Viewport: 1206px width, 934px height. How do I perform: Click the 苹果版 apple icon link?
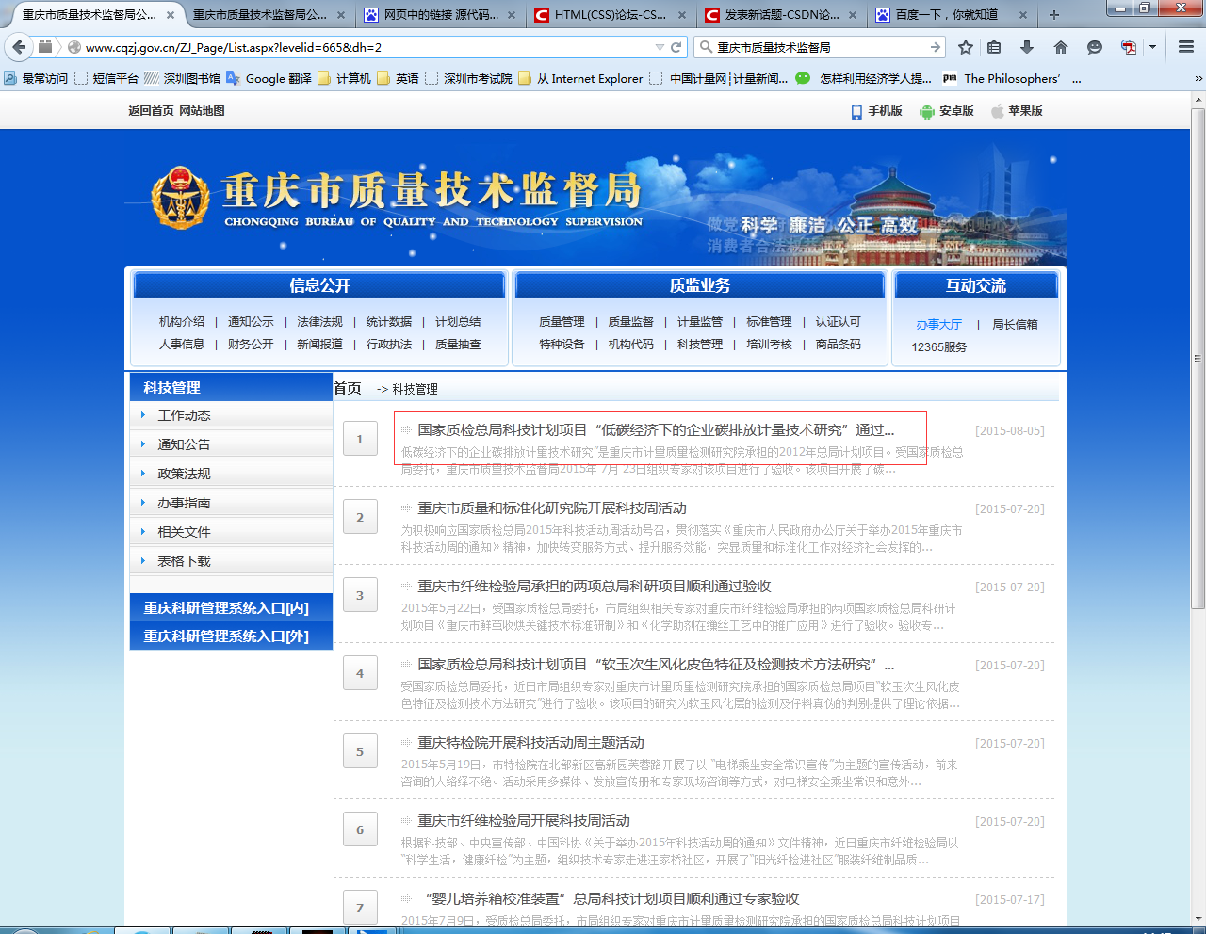[x=1017, y=111]
